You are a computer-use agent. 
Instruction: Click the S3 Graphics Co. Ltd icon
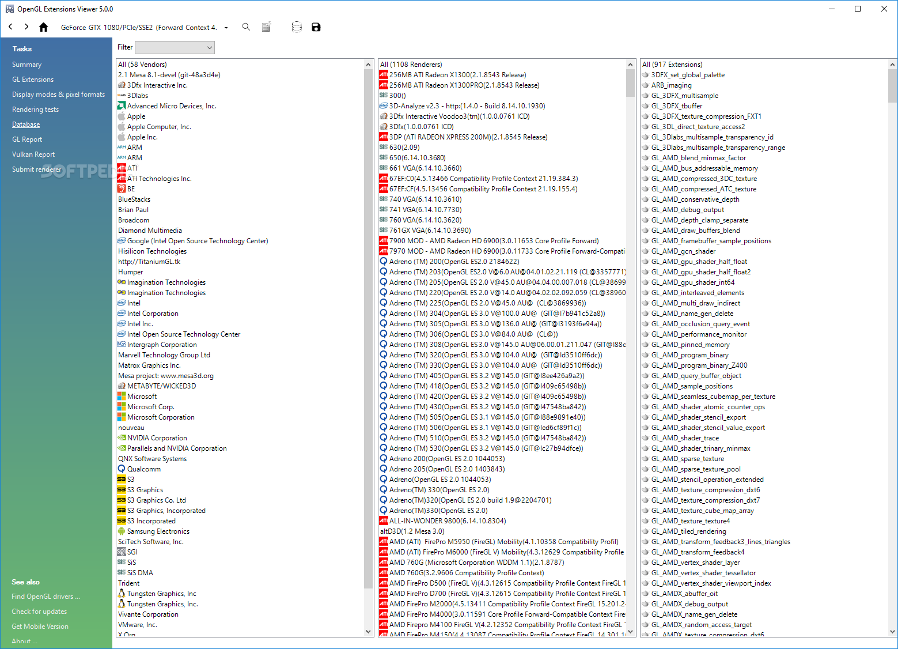click(122, 500)
